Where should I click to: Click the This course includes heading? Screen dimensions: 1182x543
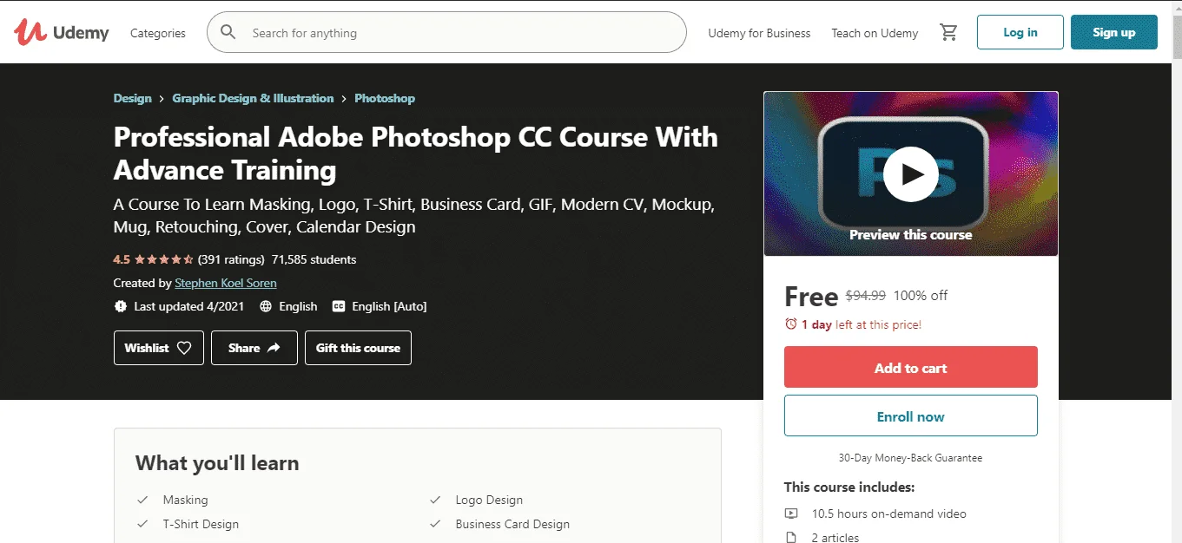tap(849, 487)
